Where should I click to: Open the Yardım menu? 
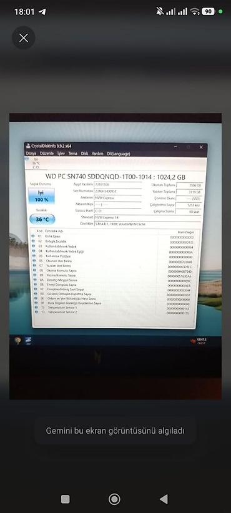[97, 154]
